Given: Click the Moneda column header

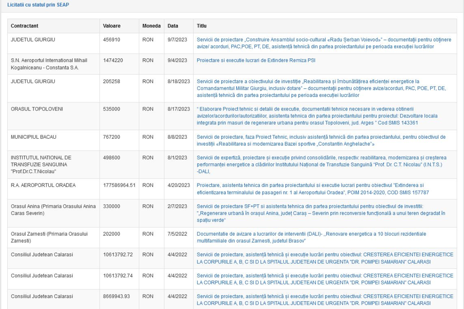Looking at the screenshot, I should 151,26.
